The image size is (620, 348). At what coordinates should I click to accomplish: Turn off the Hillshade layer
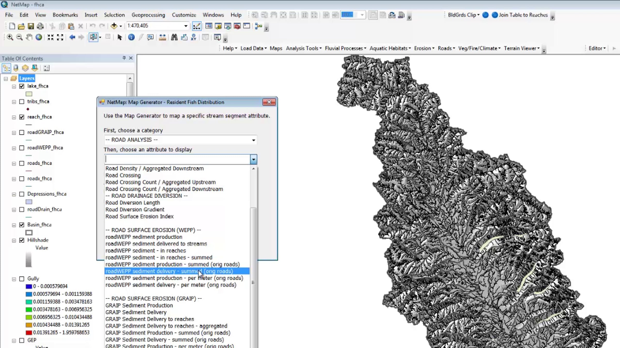[x=22, y=240]
